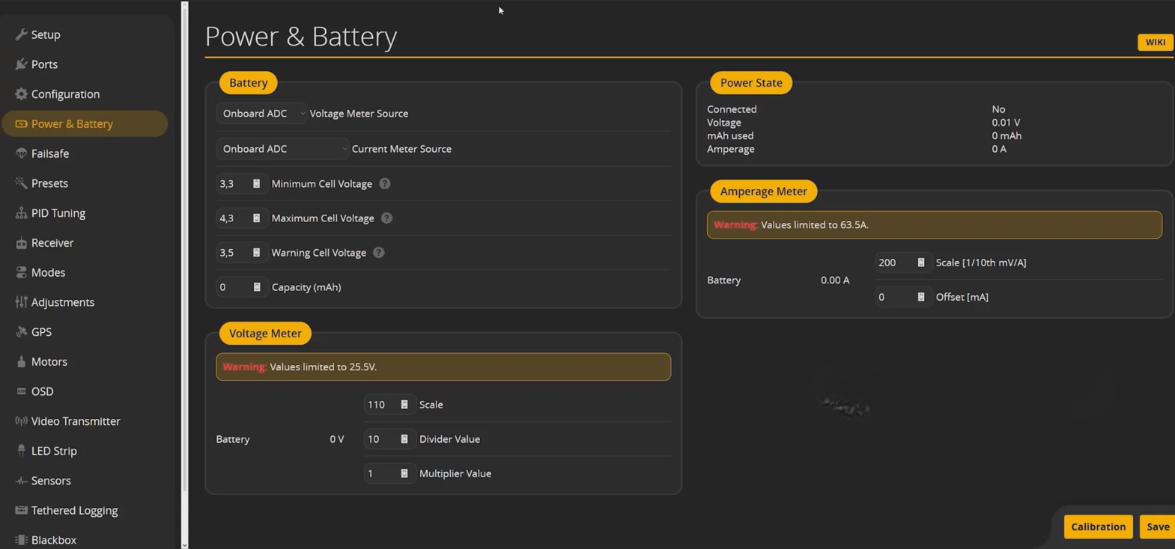Screen dimensions: 1175x549
Task: Click the GPS satellite icon
Action: 21,332
